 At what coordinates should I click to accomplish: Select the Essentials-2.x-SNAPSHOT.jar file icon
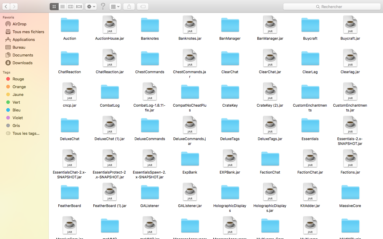click(x=350, y=125)
